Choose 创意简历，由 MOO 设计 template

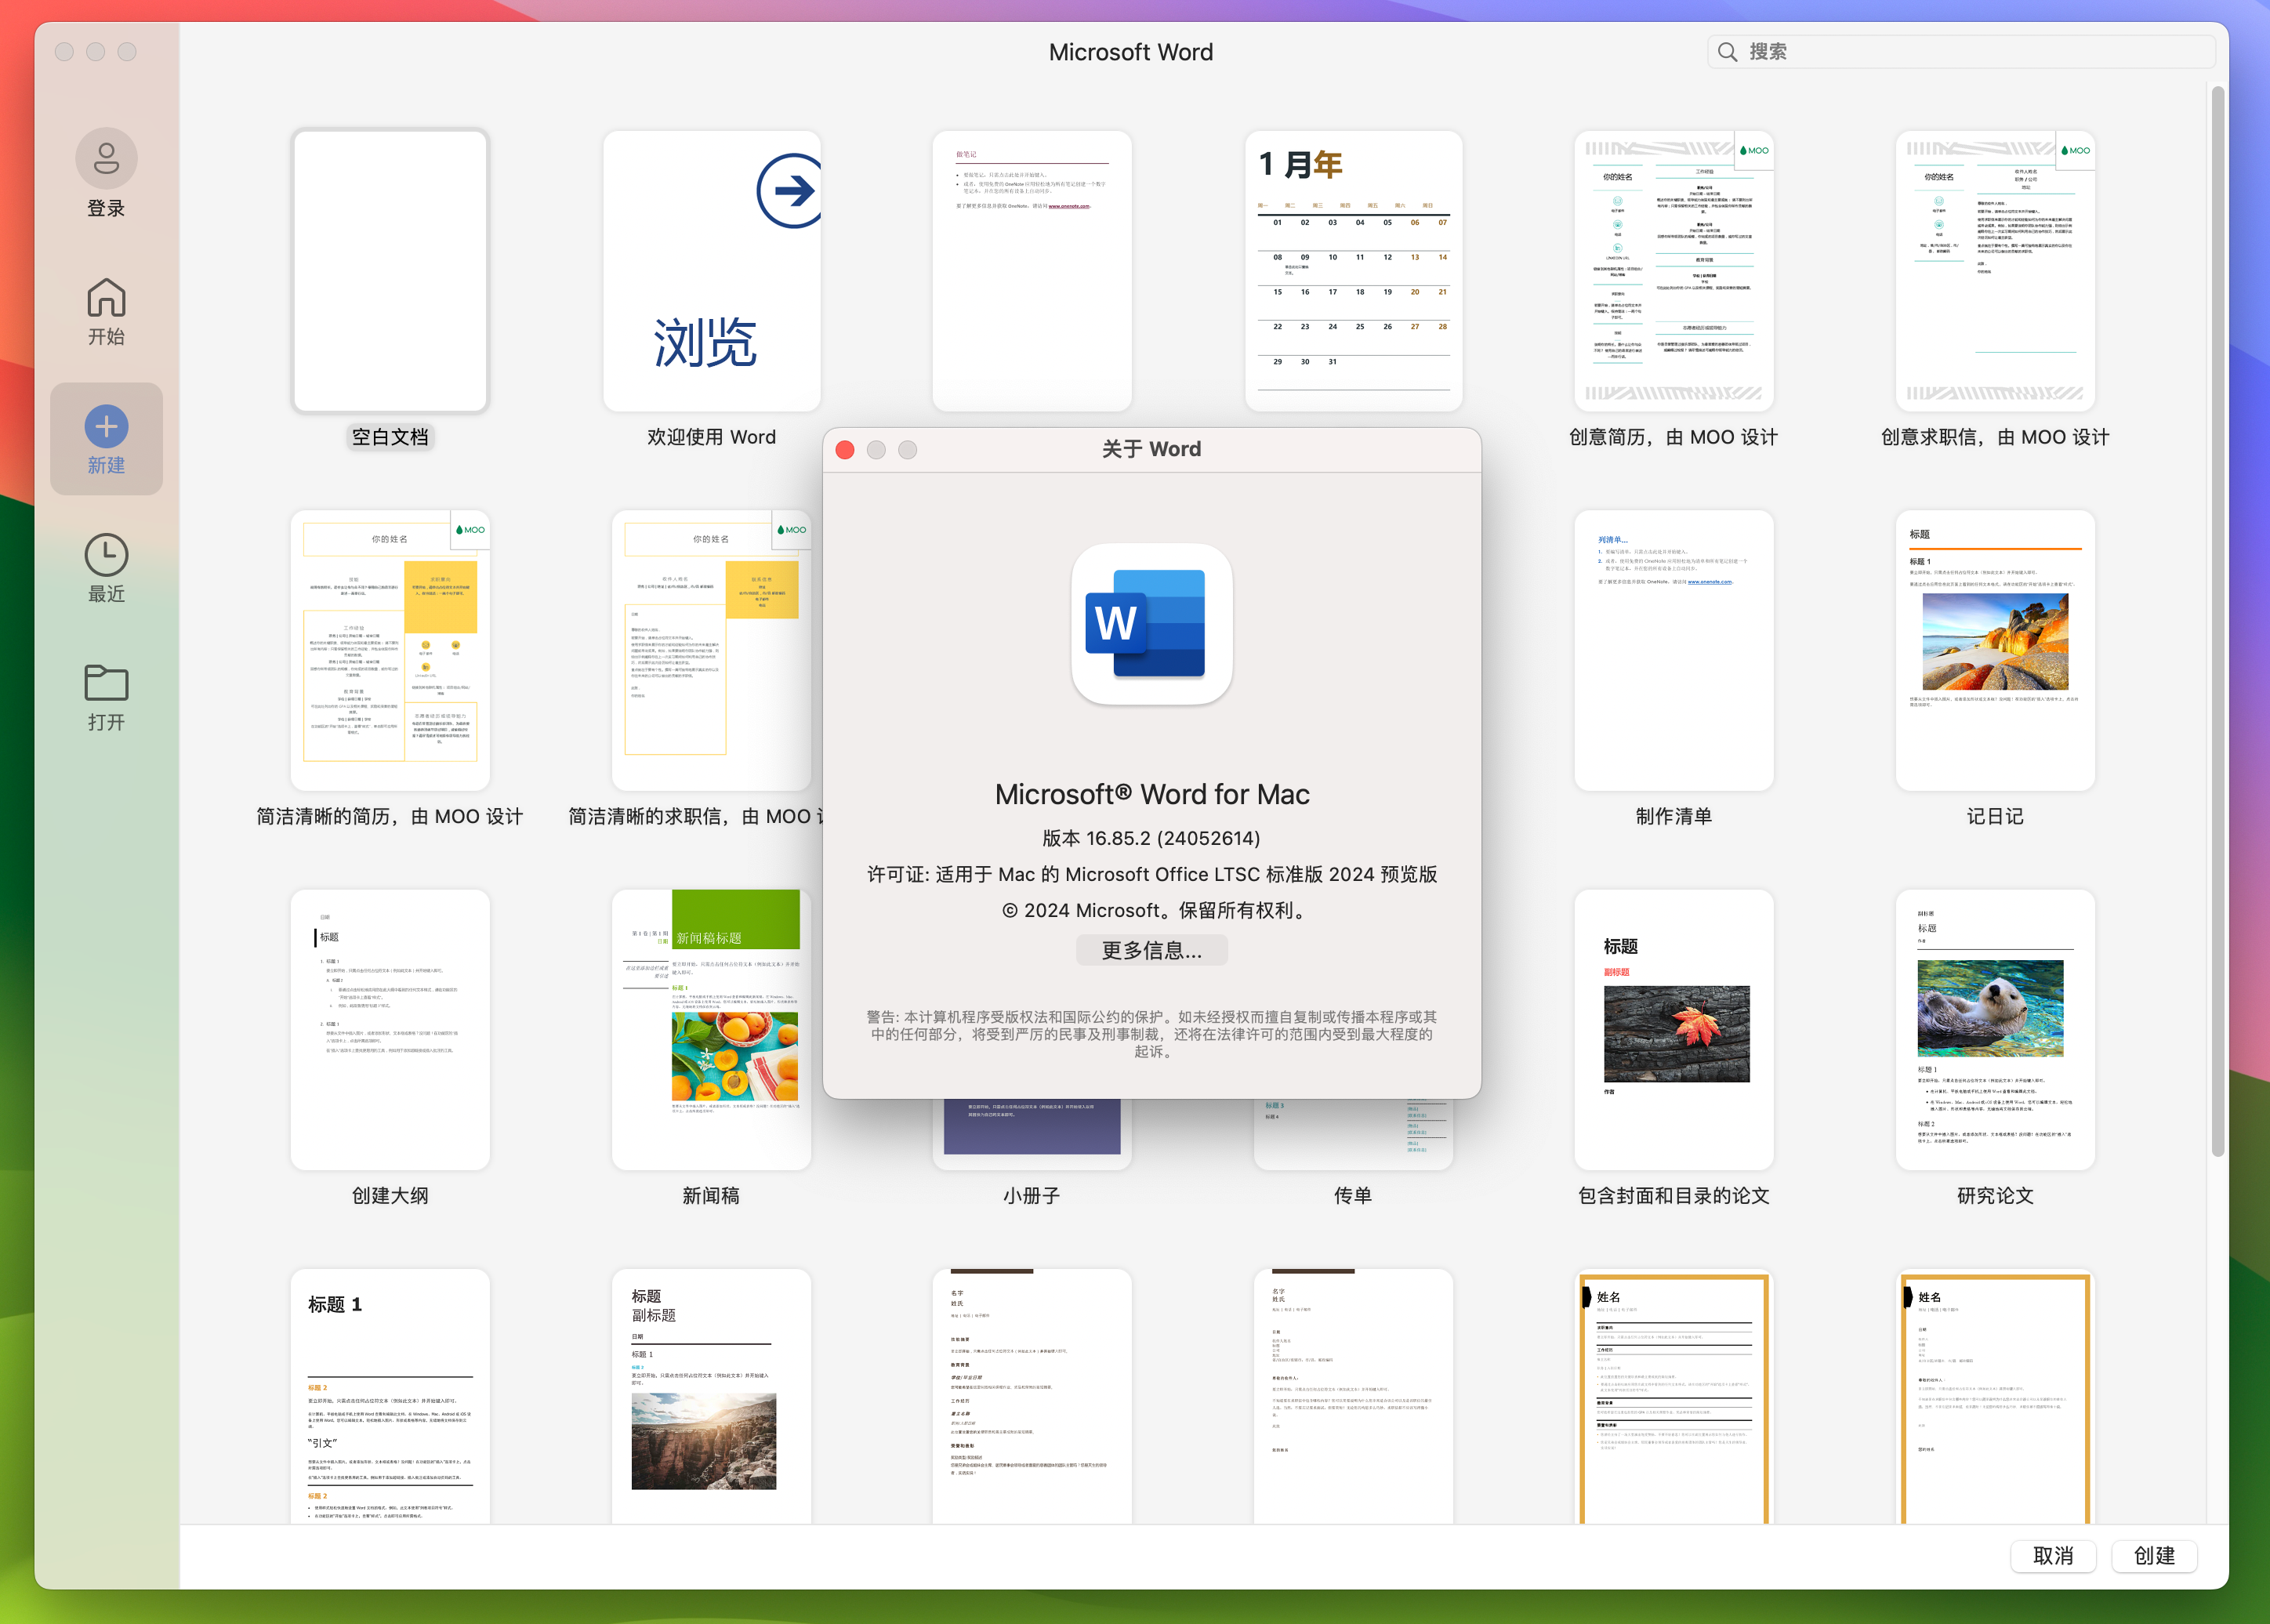[x=1674, y=271]
